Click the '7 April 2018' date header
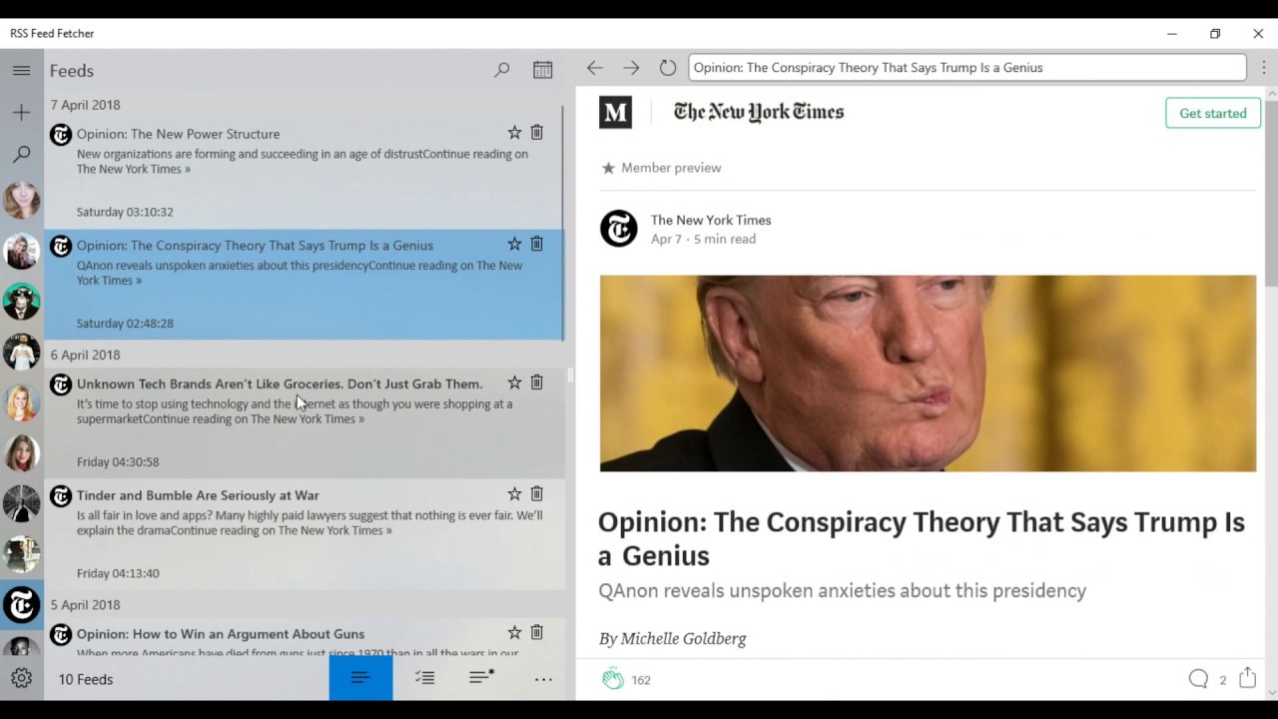This screenshot has height=719, width=1278. [85, 105]
